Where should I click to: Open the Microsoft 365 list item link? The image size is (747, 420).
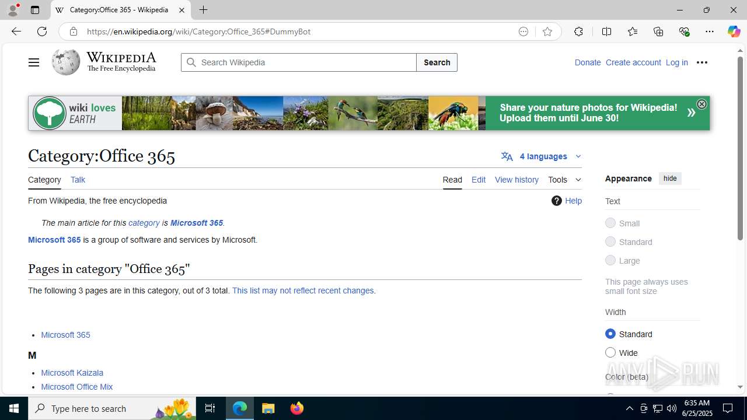(65, 335)
